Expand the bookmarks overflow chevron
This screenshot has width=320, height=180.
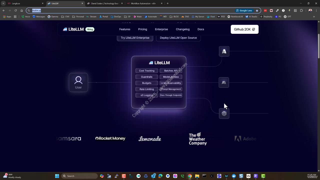(x=314, y=17)
